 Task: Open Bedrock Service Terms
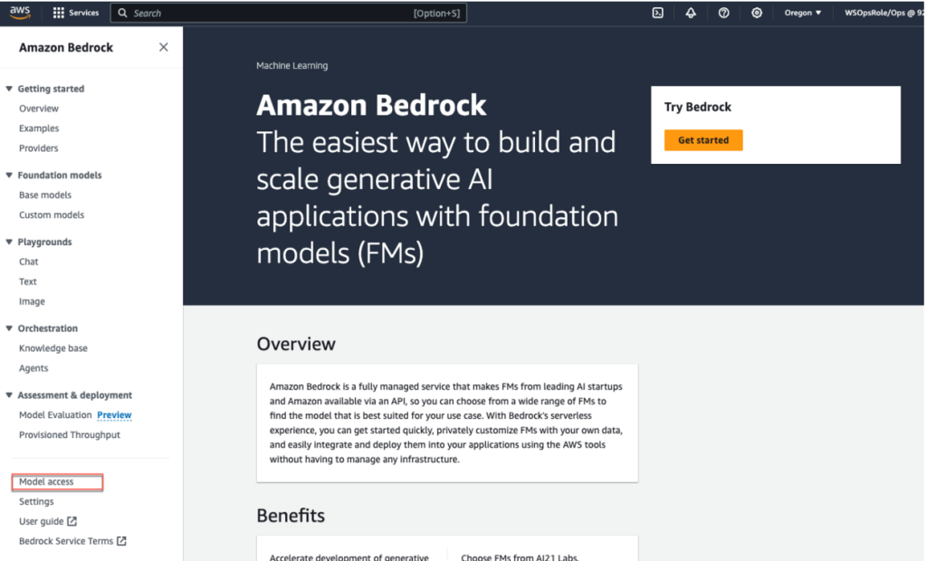[66, 540]
